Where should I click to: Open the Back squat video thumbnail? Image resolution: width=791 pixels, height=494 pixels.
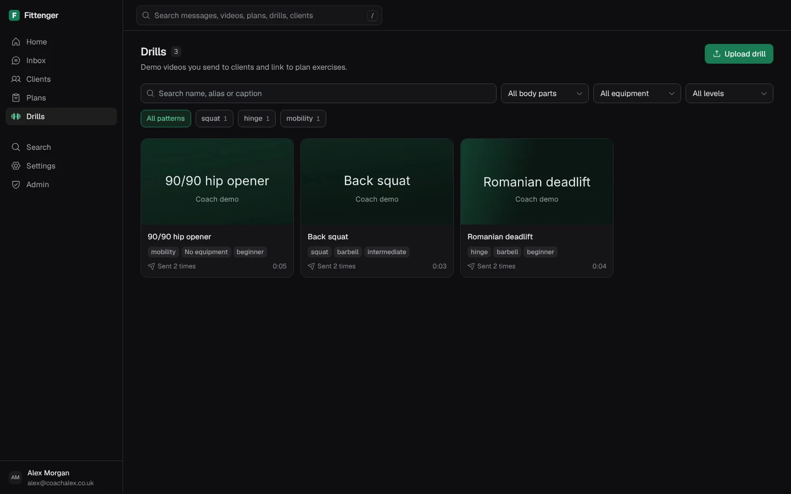click(x=377, y=182)
